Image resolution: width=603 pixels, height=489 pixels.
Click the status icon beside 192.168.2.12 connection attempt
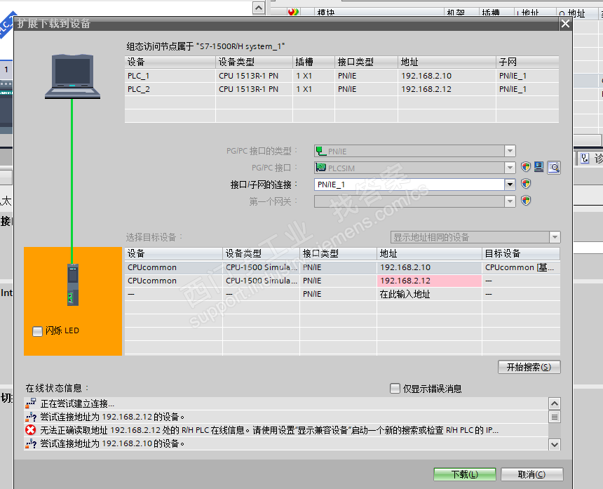tap(30, 417)
